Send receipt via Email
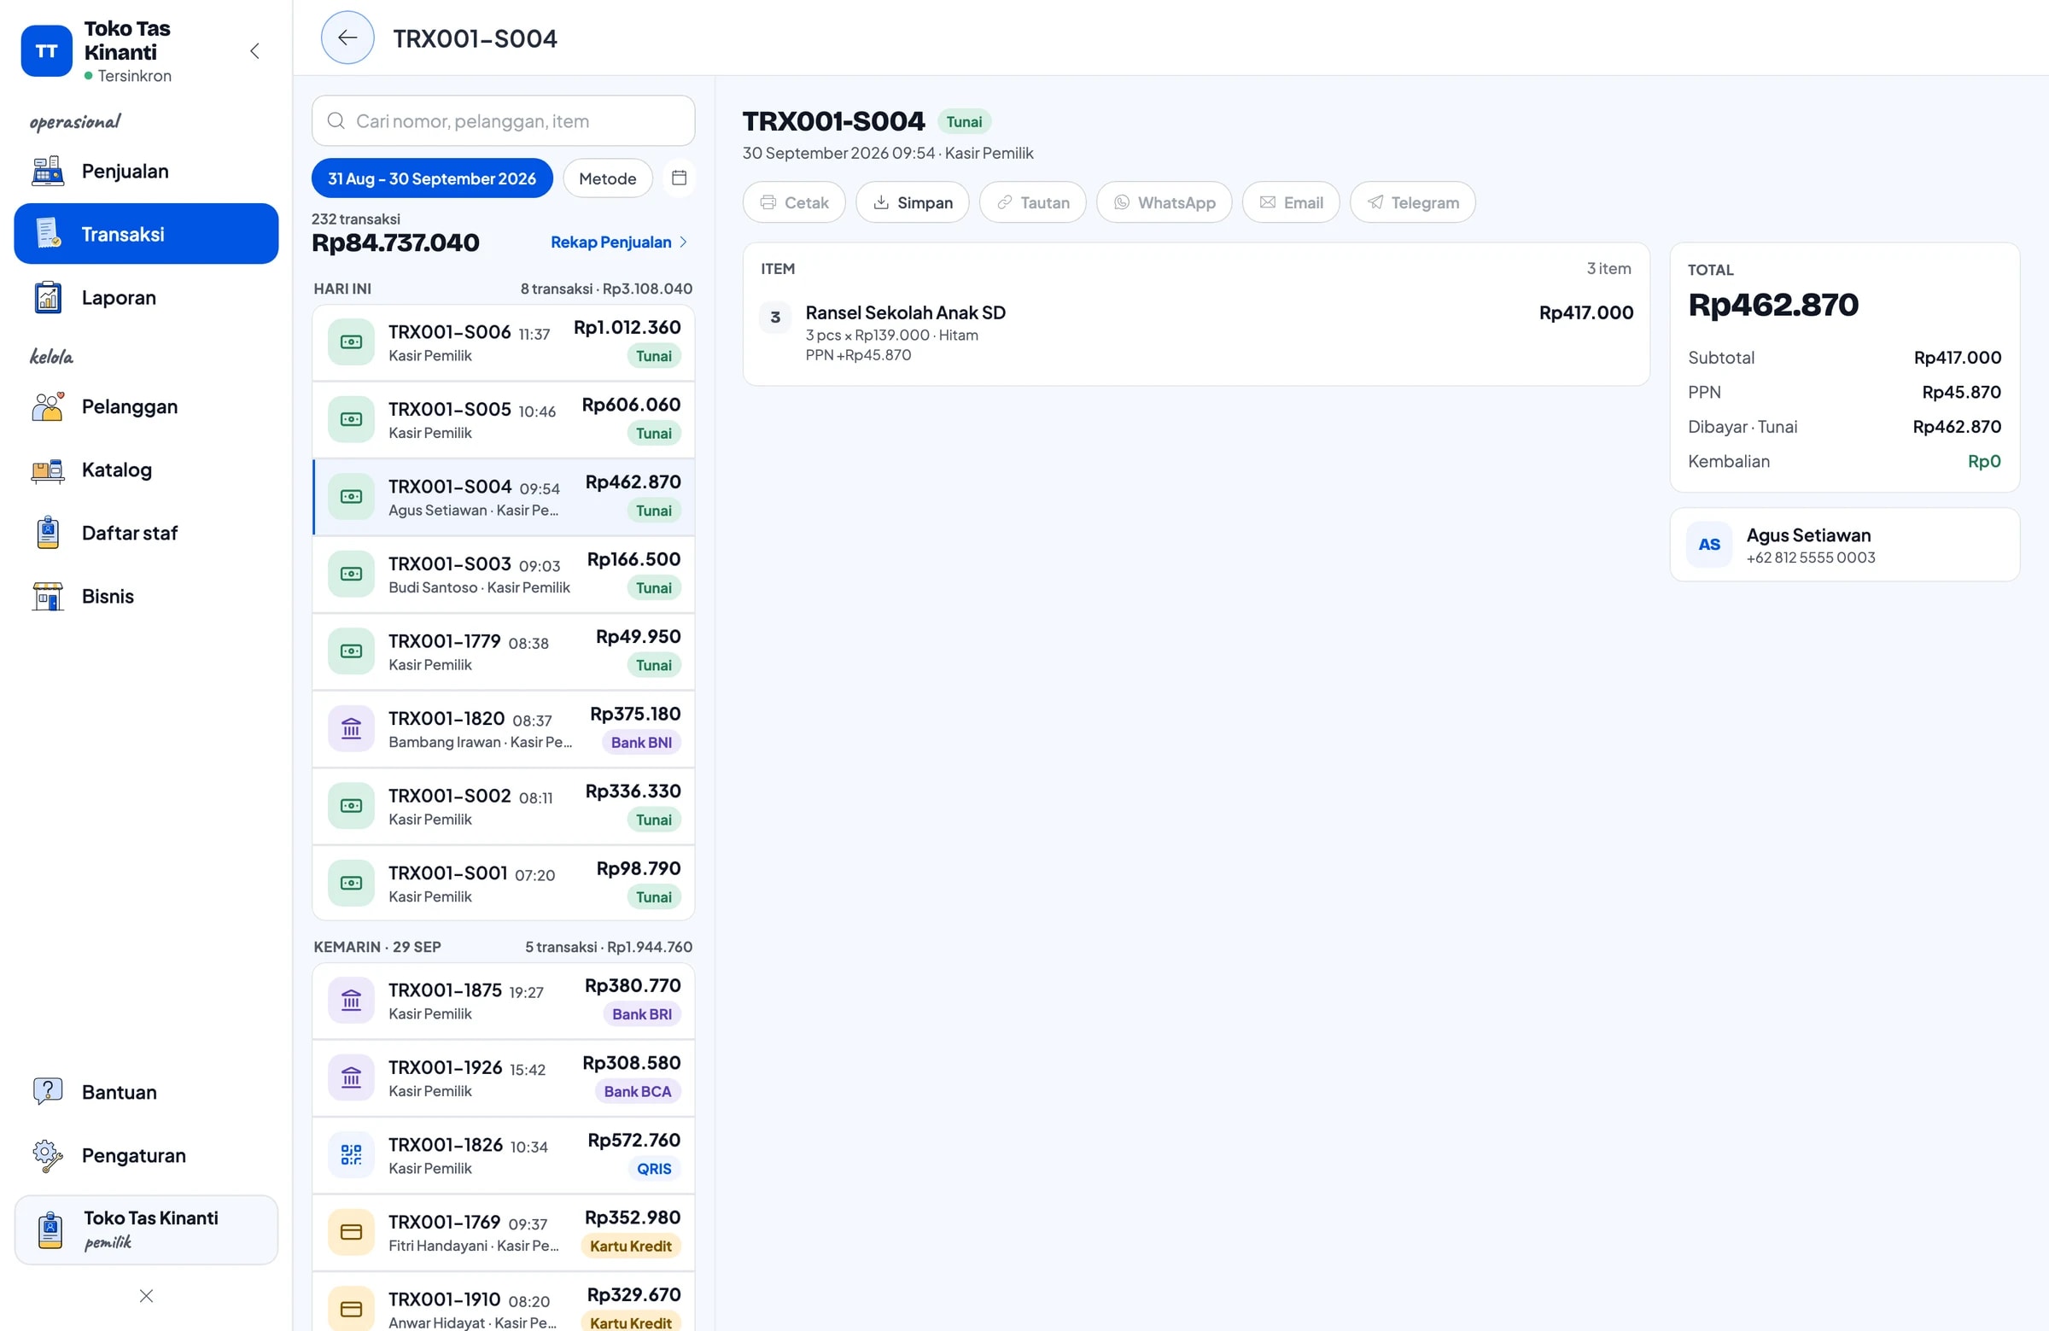Image resolution: width=2049 pixels, height=1331 pixels. tap(1291, 202)
